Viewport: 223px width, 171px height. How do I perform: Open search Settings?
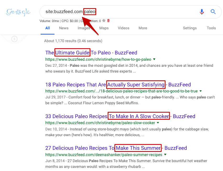coord(190,28)
